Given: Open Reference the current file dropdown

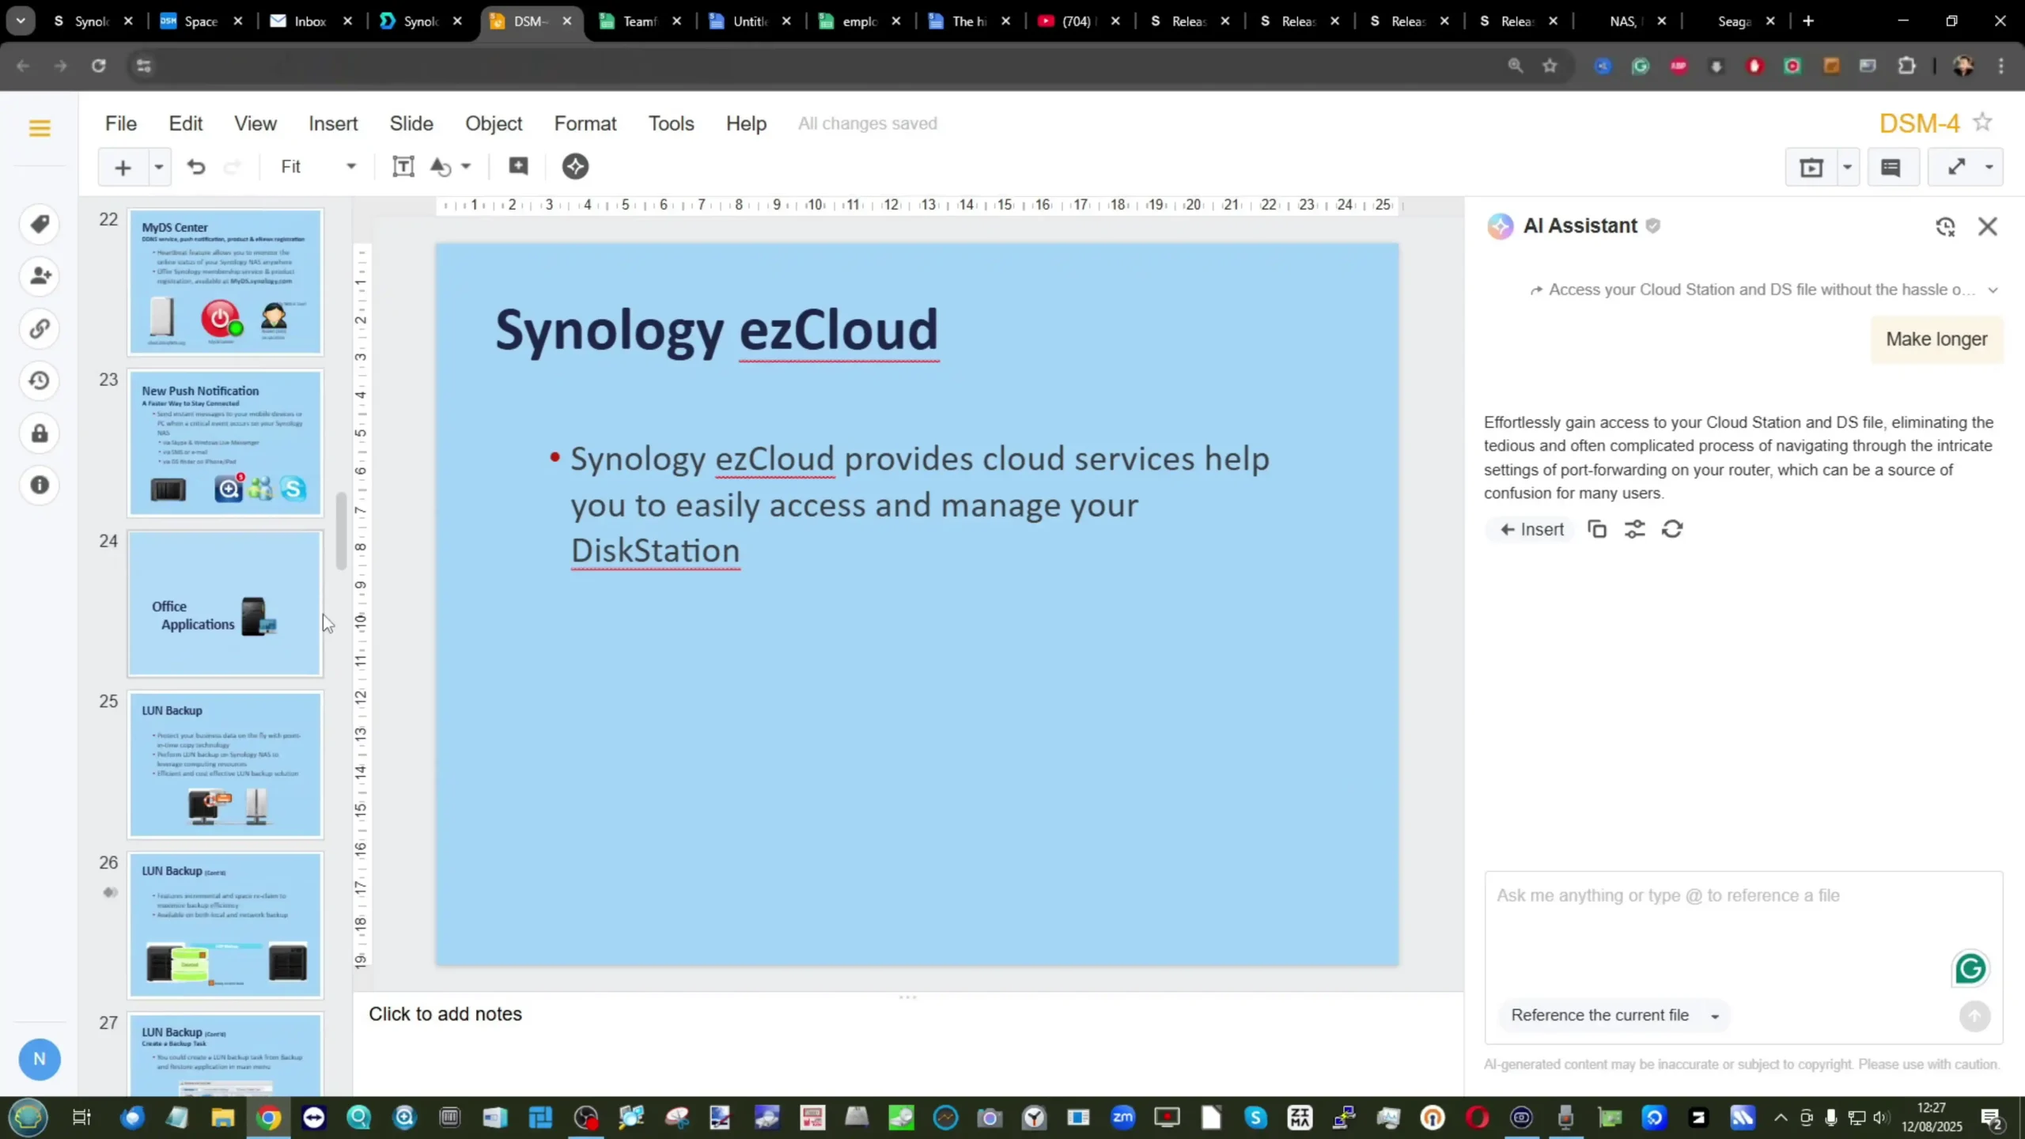Looking at the screenshot, I should coord(1614,1016).
